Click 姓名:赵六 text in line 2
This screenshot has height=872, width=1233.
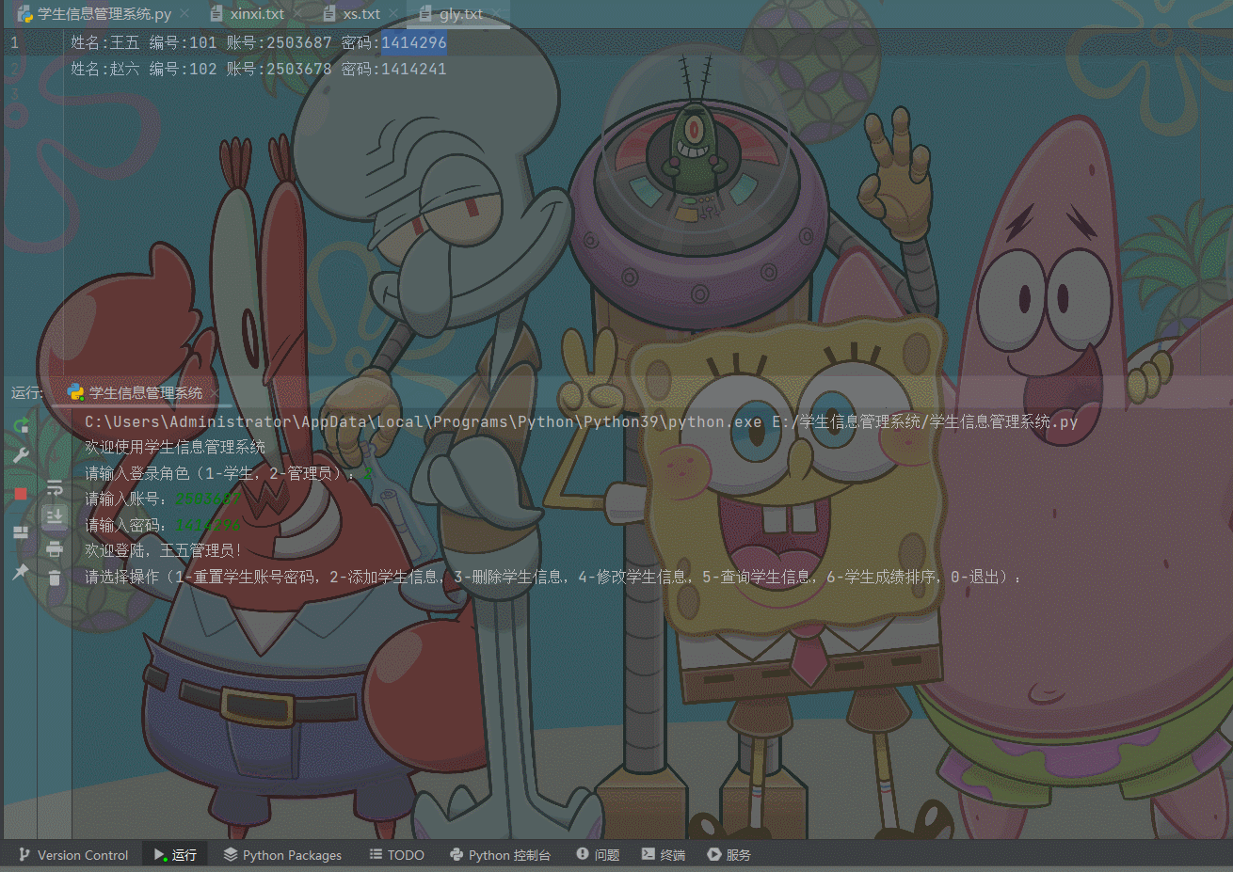104,69
